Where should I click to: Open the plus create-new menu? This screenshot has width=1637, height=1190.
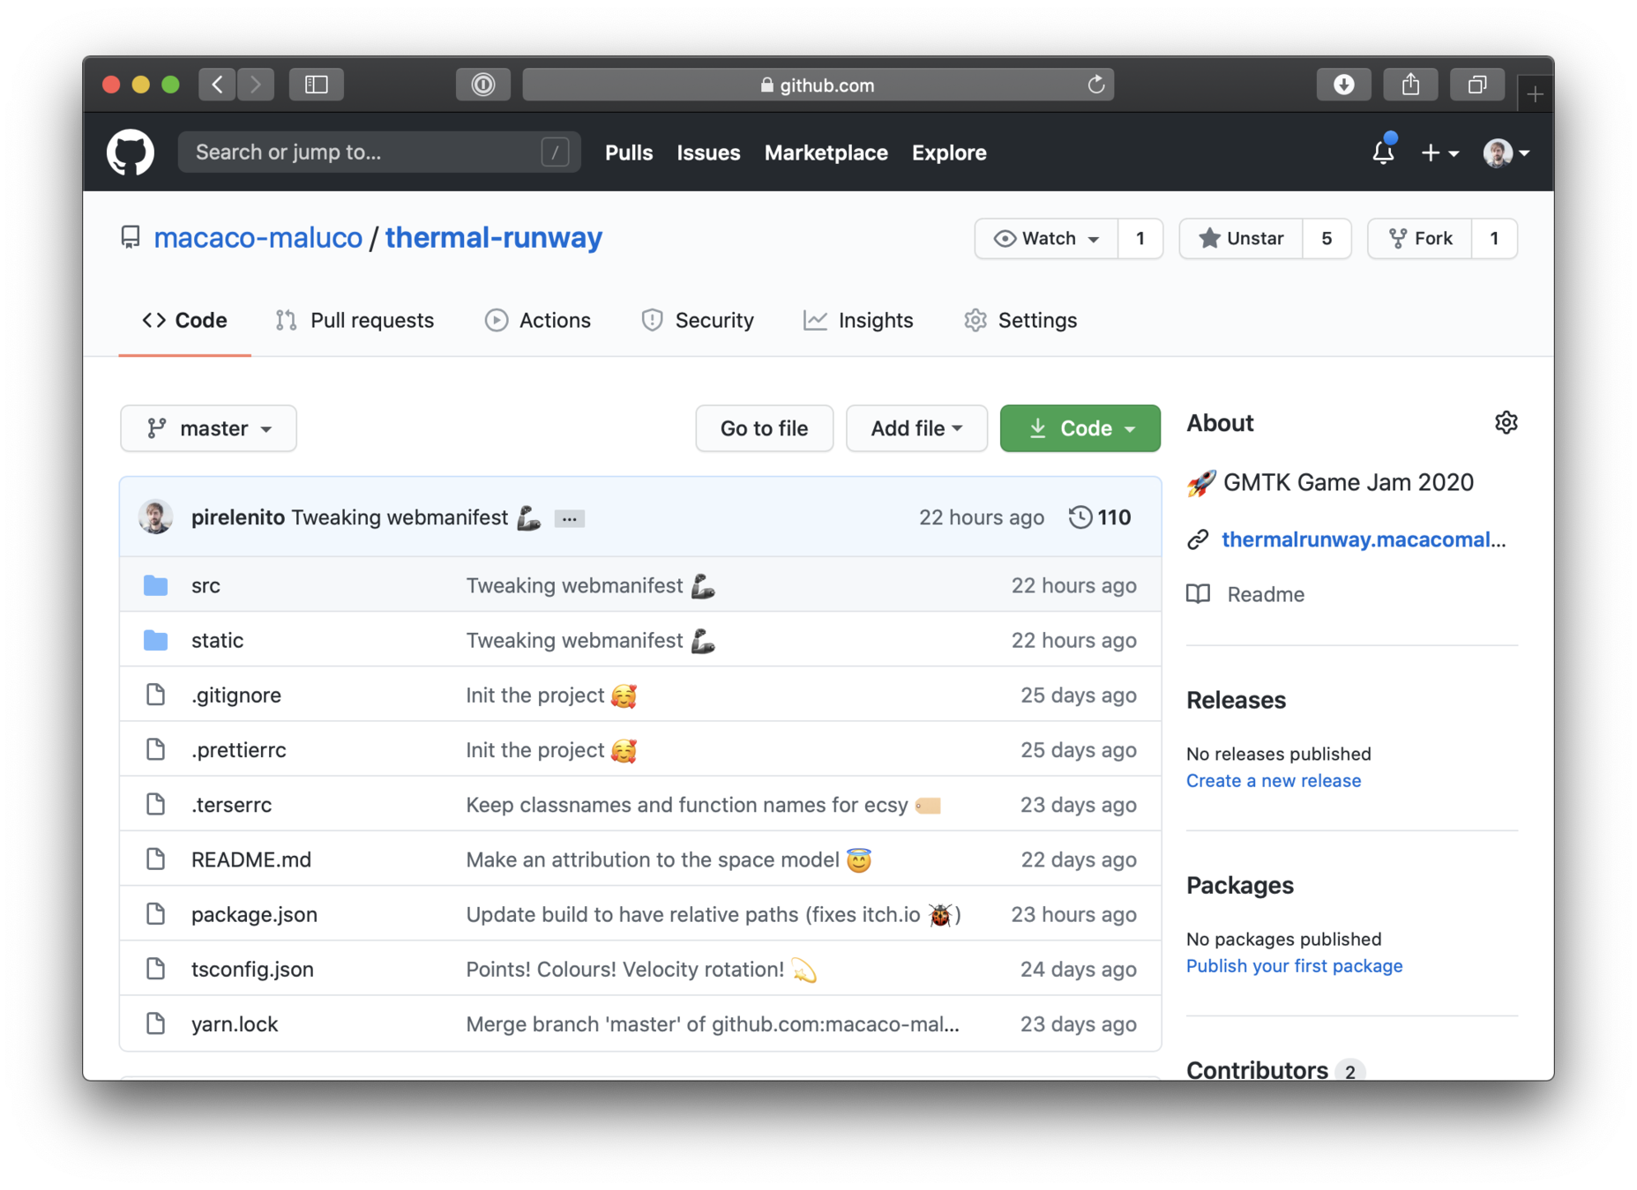1439,153
